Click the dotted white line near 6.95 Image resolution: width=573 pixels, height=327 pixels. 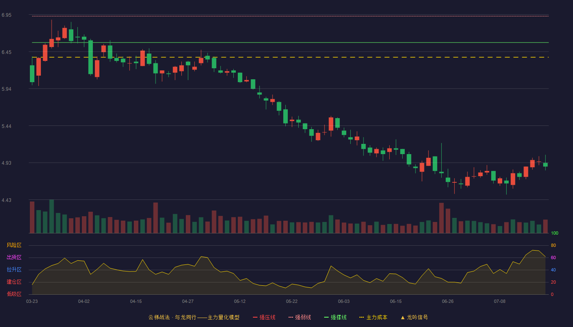coord(290,16)
